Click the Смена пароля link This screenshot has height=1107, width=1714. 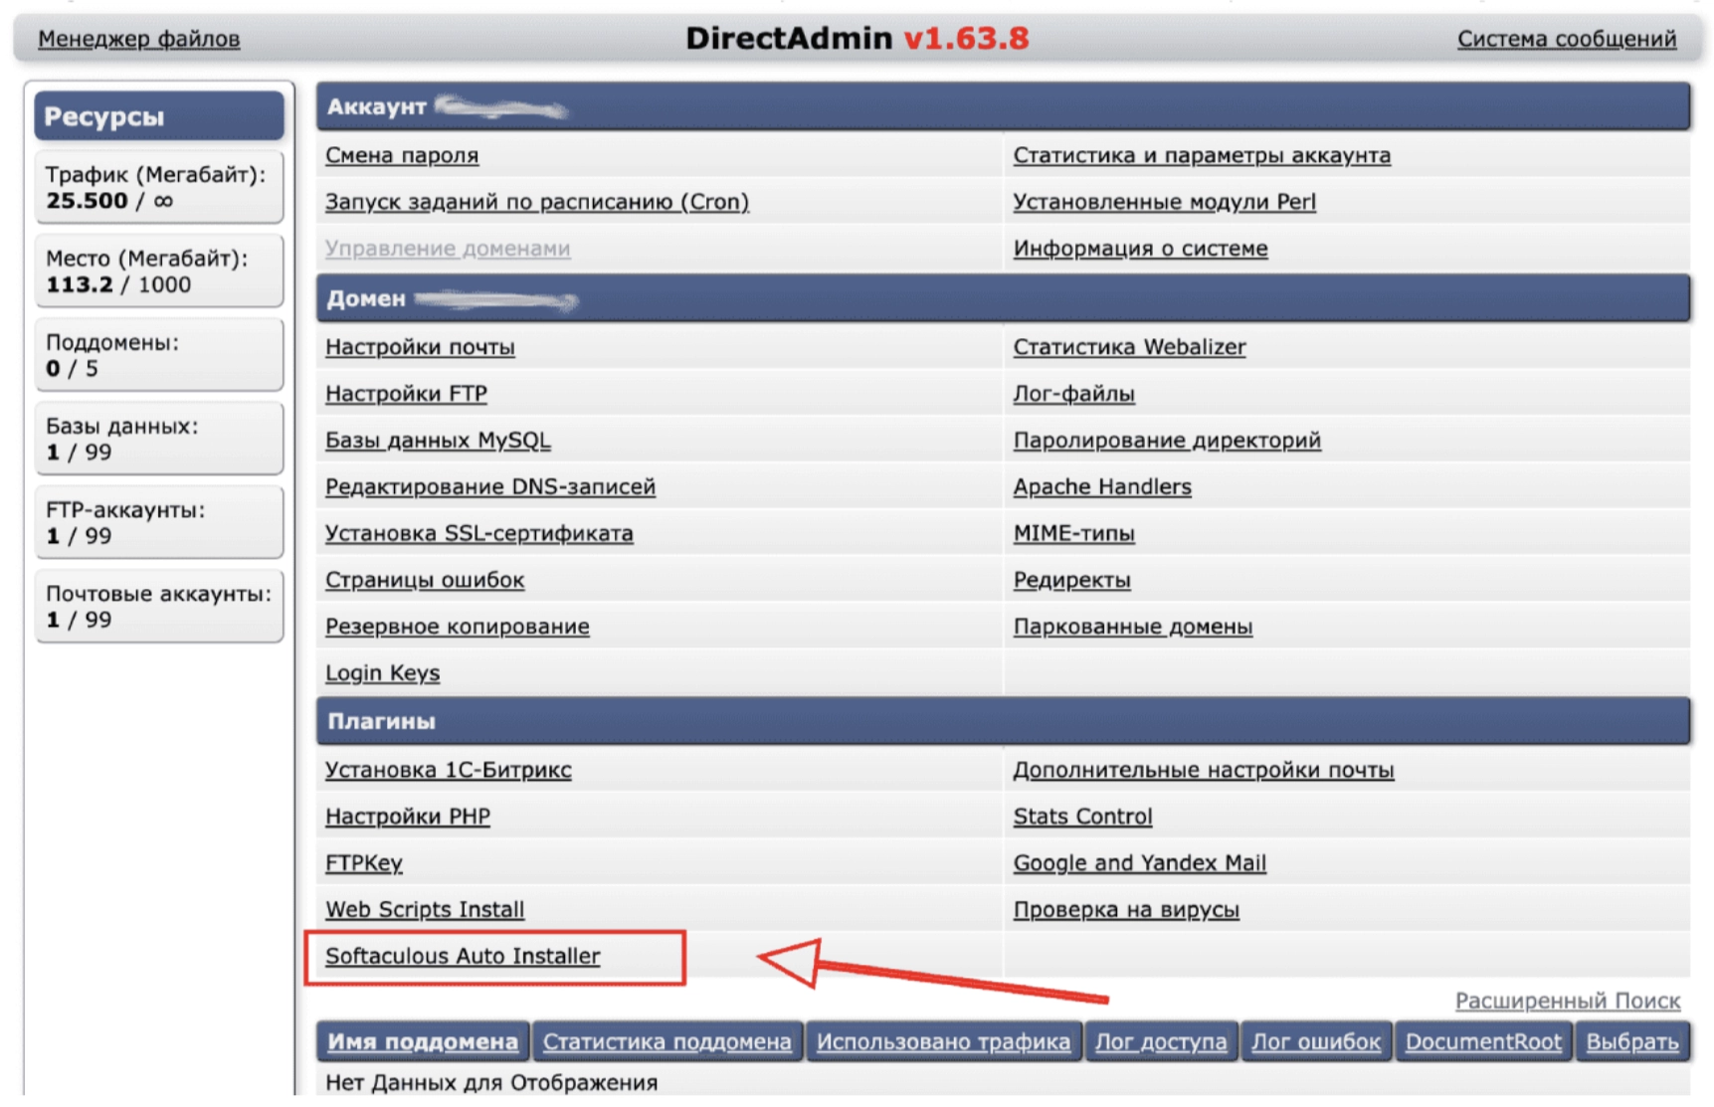tap(401, 155)
